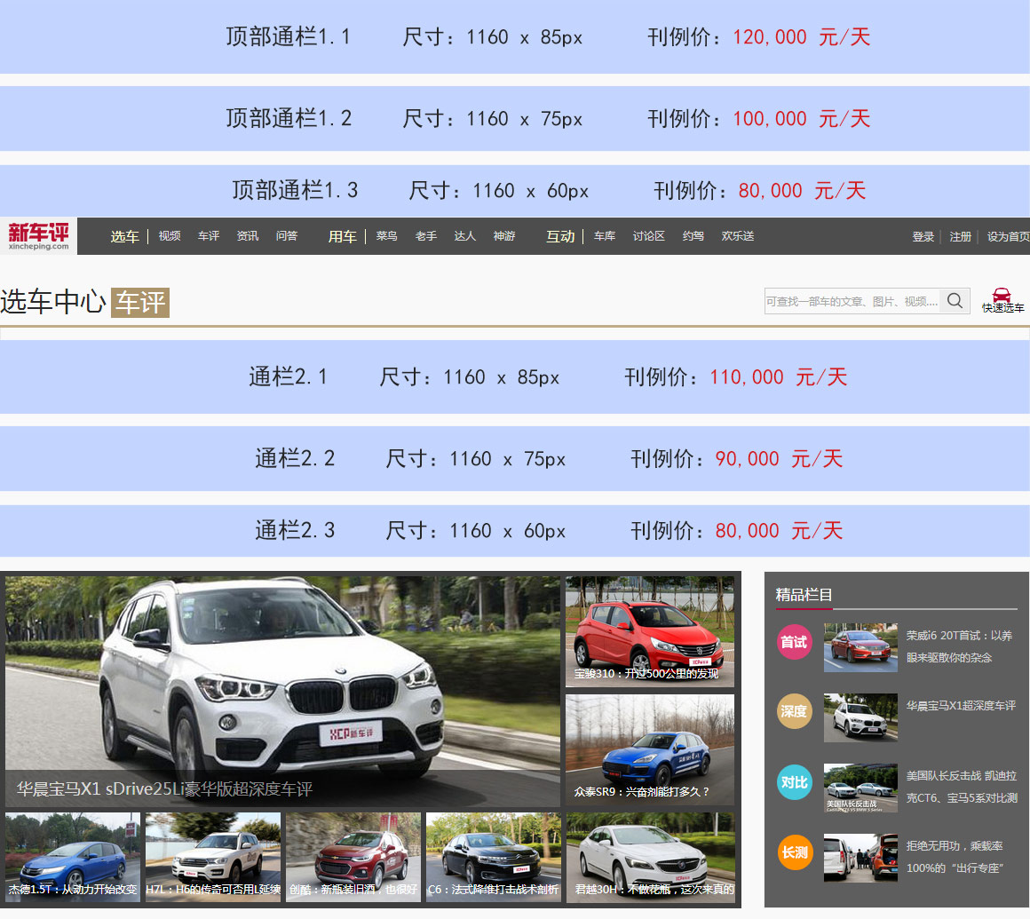This screenshot has width=1030, height=919.
Task: Select 菜鸟 in the nav bar
Action: [386, 236]
